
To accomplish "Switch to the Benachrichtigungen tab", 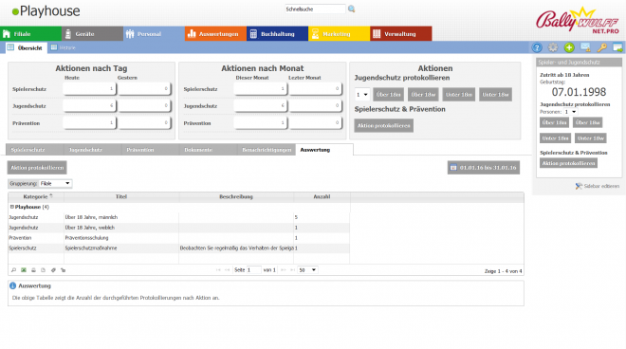I will [267, 150].
